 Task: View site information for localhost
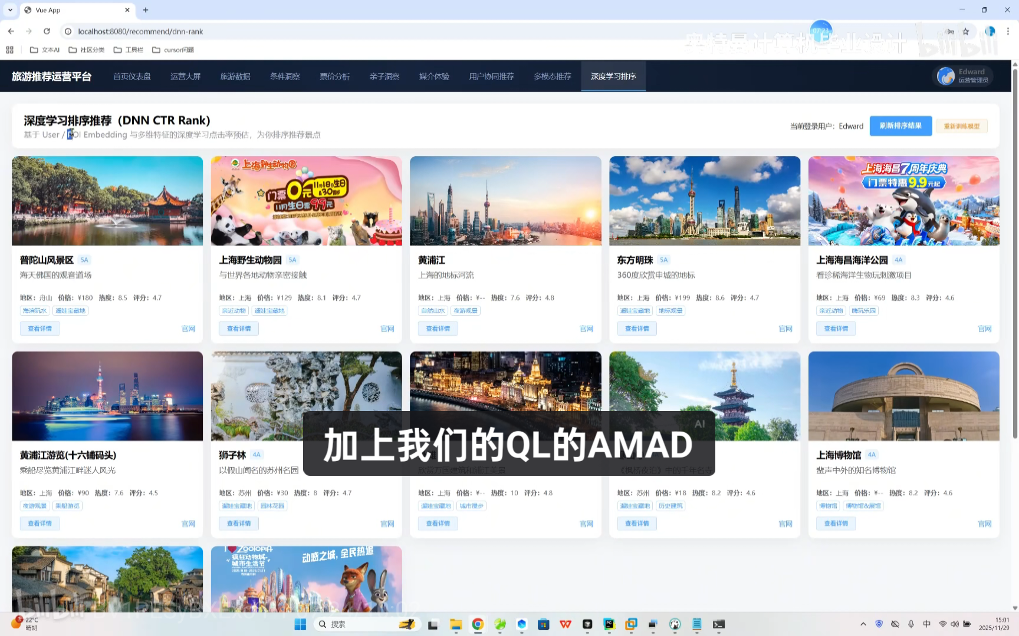[68, 31]
